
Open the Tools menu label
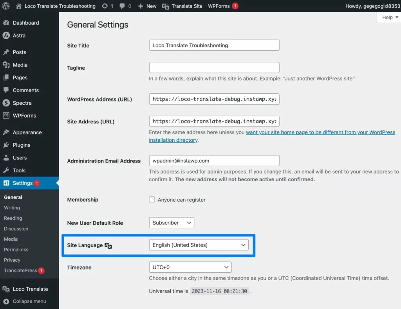click(19, 170)
